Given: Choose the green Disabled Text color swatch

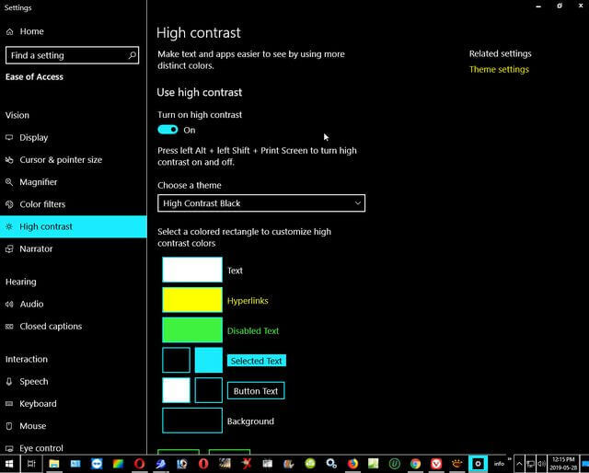Looking at the screenshot, I should (x=192, y=329).
